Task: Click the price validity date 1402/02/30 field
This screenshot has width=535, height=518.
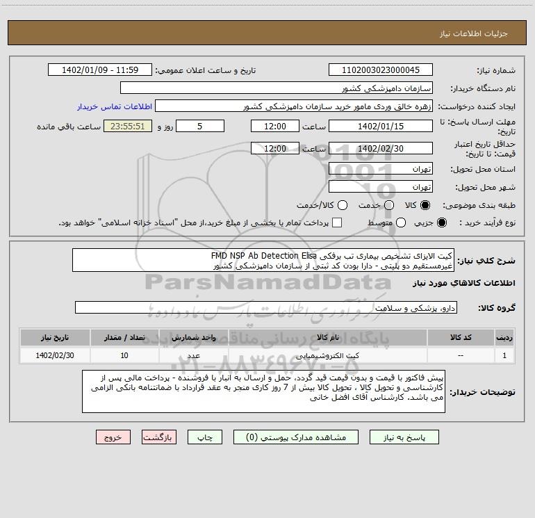Action: 381,148
